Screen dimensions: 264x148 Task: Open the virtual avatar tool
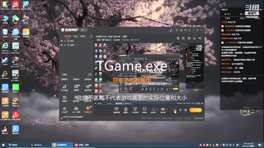(88, 88)
